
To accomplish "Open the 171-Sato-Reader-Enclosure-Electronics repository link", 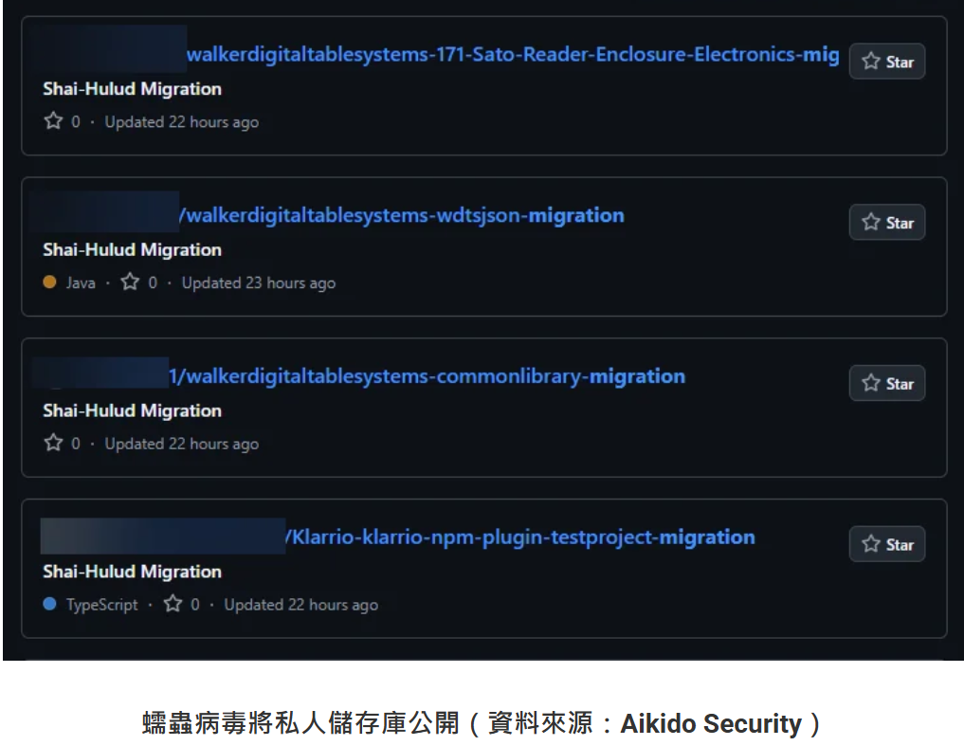I will coord(512,55).
